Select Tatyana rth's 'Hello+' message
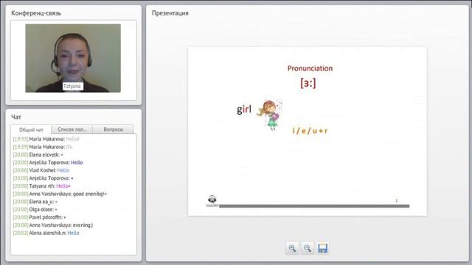The width and height of the screenshot is (472, 265). [x=41, y=186]
